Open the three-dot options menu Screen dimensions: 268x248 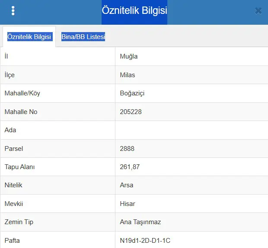(x=13, y=11)
